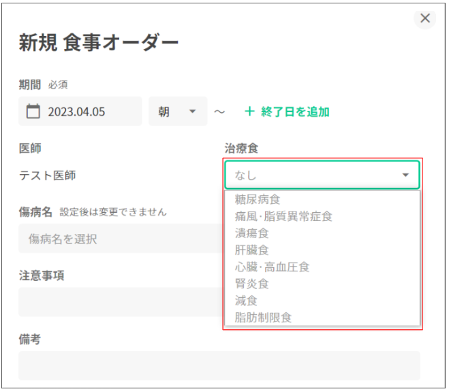The height and width of the screenshot is (389, 449).
Task: Click the 2023.04.05 date field
Action: [82, 112]
